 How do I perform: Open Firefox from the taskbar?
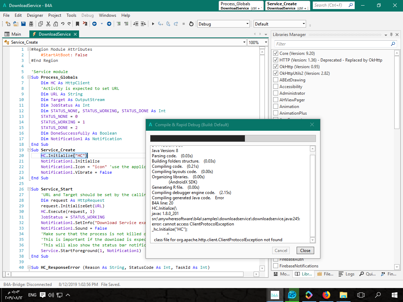tap(326, 295)
